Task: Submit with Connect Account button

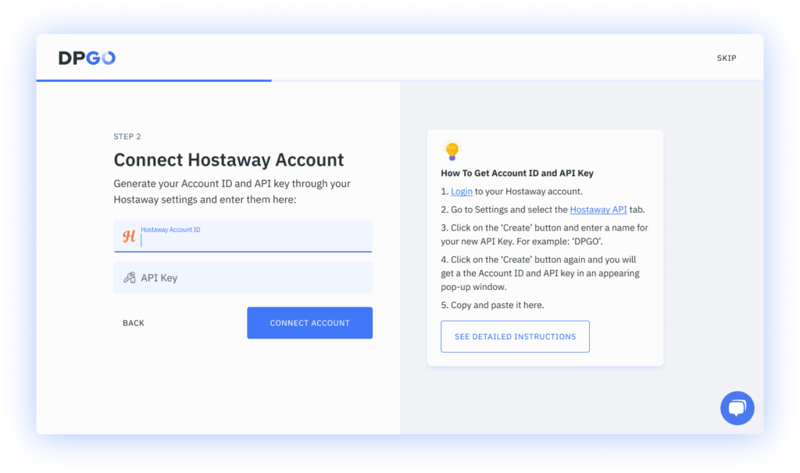Action: [309, 323]
